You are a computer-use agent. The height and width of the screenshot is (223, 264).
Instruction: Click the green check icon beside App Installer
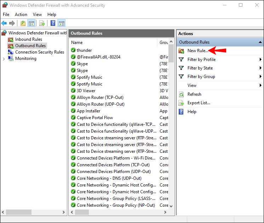(73, 111)
